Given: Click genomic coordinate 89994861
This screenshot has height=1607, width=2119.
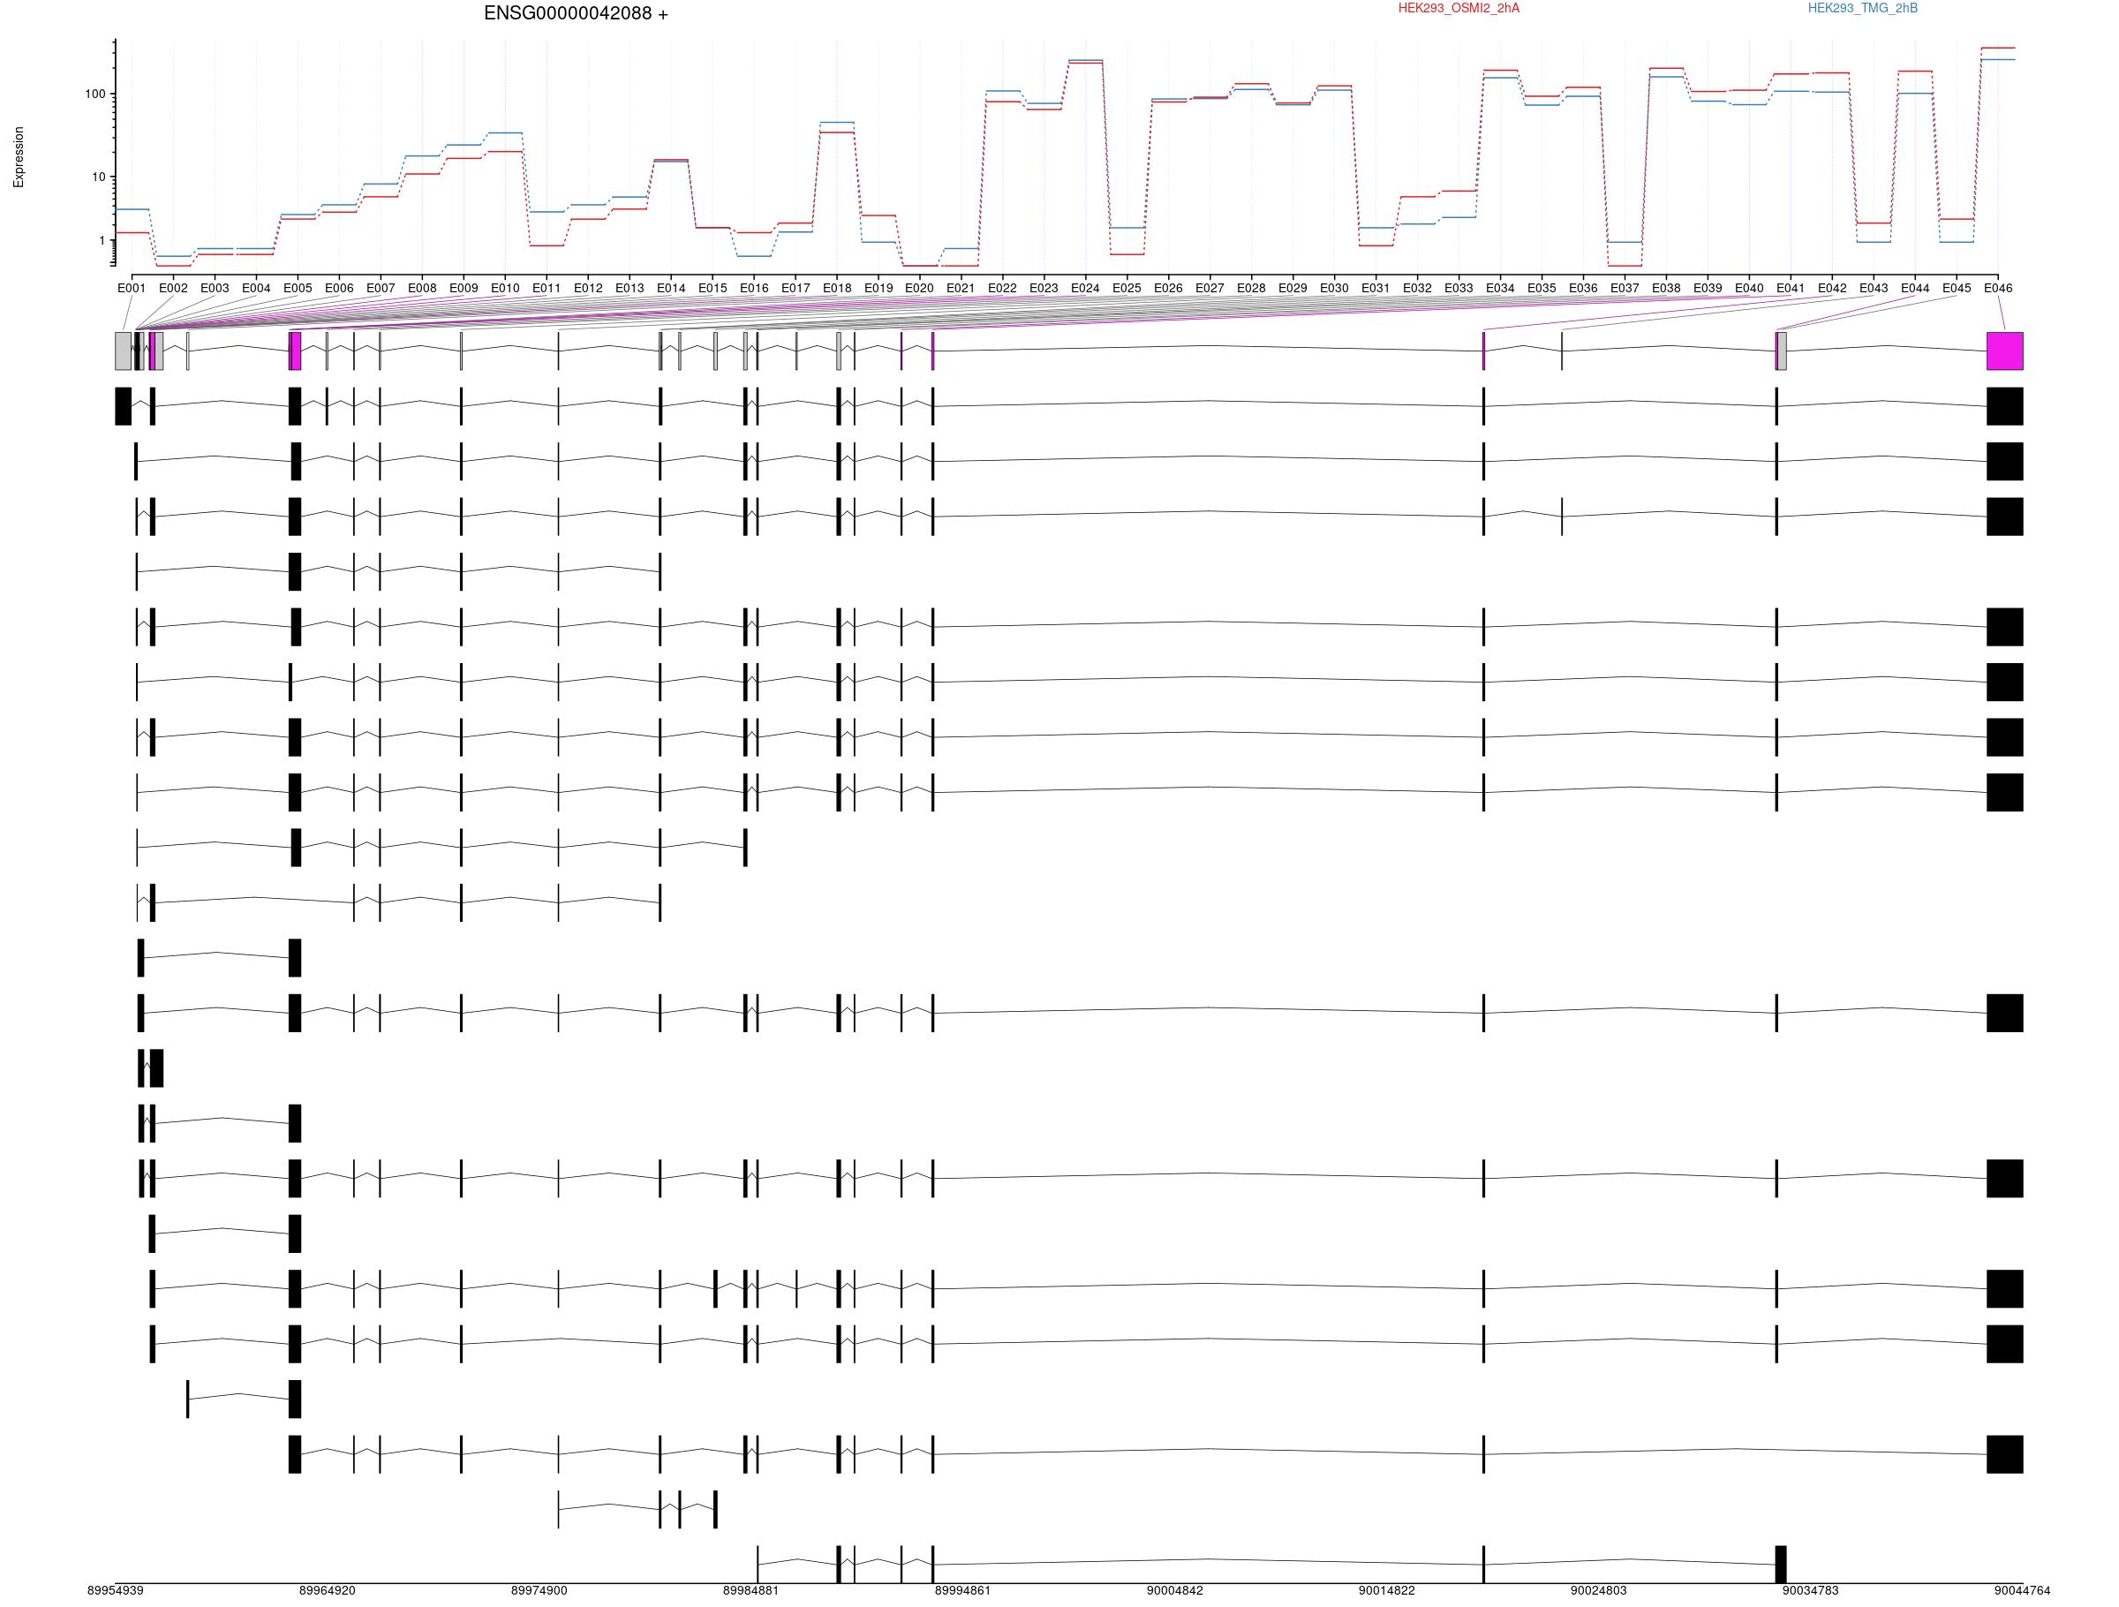Looking at the screenshot, I should [x=962, y=1591].
